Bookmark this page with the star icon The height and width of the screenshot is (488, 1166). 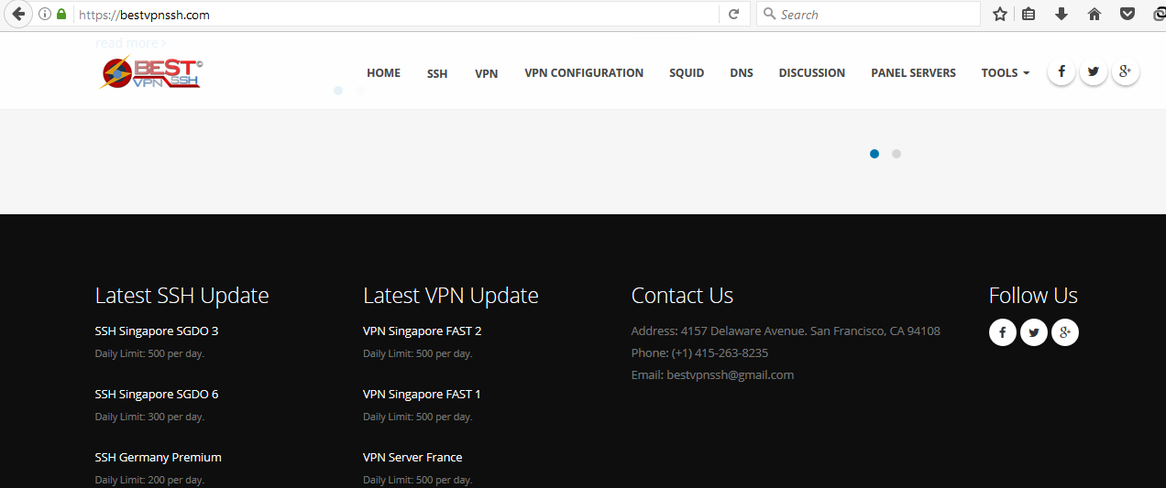[1000, 14]
